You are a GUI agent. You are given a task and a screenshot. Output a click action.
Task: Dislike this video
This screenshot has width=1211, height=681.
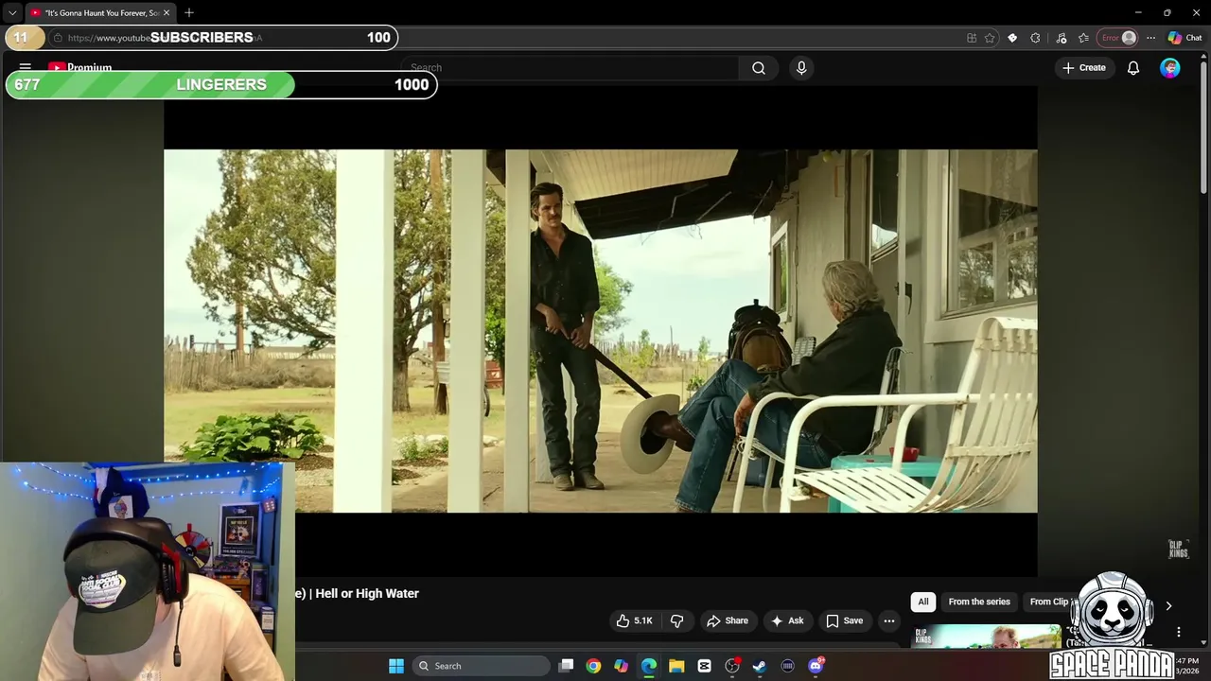click(x=676, y=620)
